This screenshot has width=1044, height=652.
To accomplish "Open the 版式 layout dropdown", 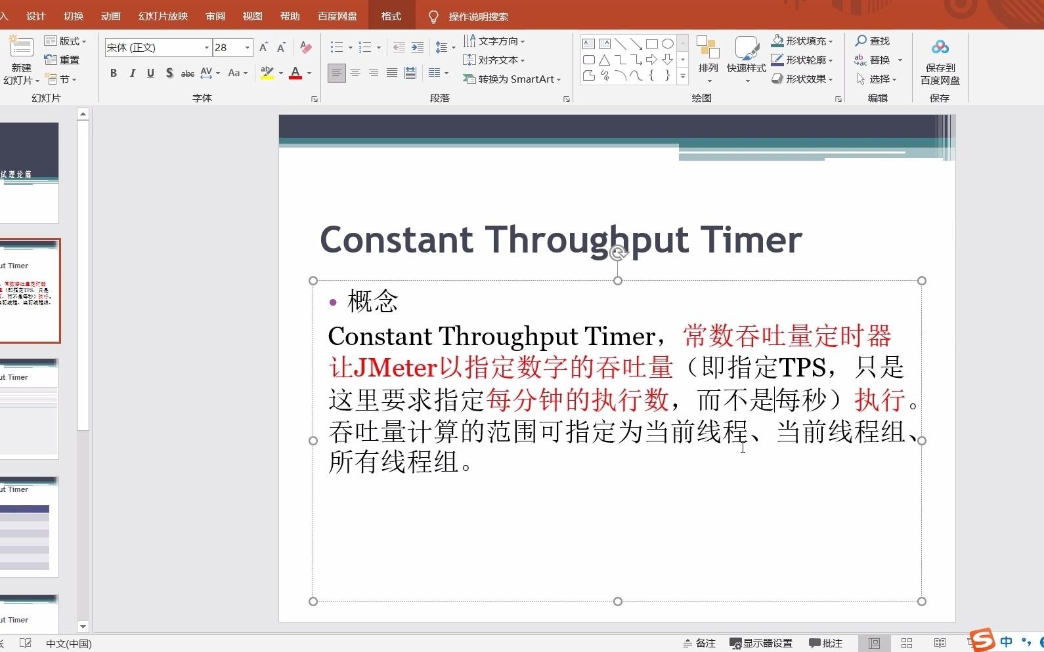I will pyautogui.click(x=65, y=41).
